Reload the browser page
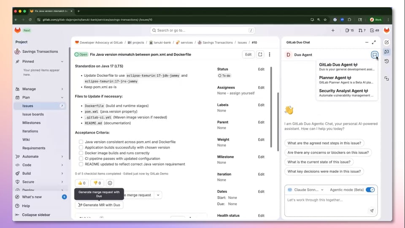This screenshot has width=405, height=228. [x=30, y=20]
